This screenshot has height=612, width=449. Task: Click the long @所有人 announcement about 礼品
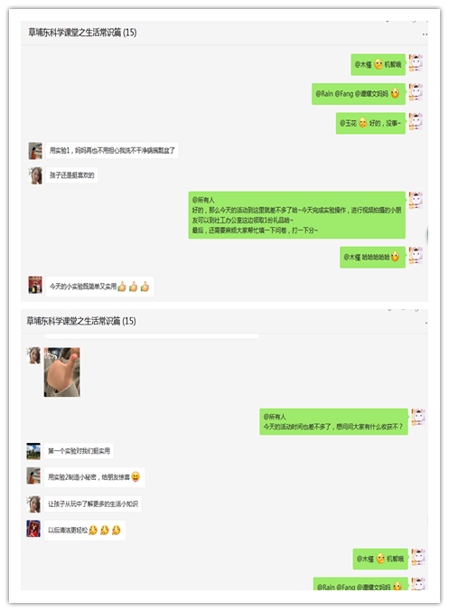tap(297, 215)
